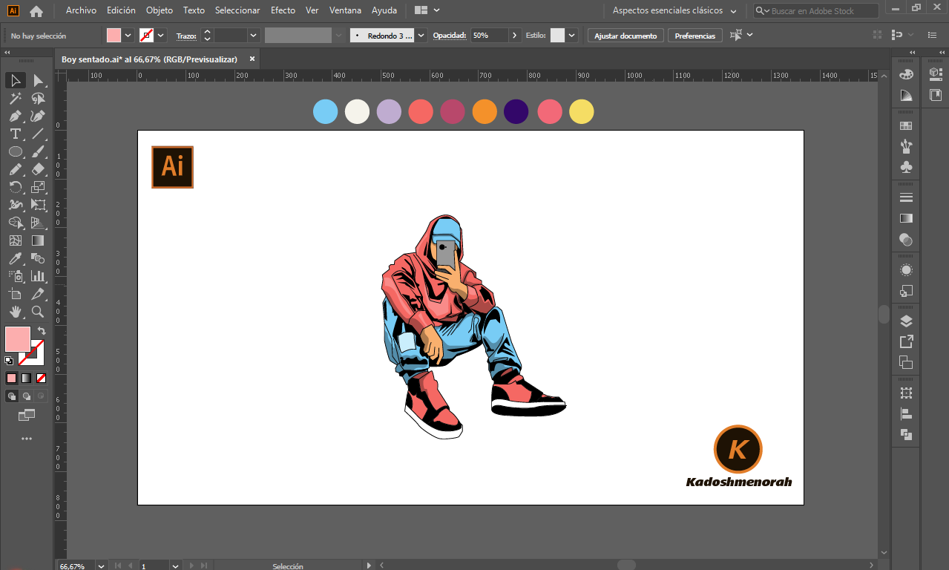Select the Column Graph tool

38,276
